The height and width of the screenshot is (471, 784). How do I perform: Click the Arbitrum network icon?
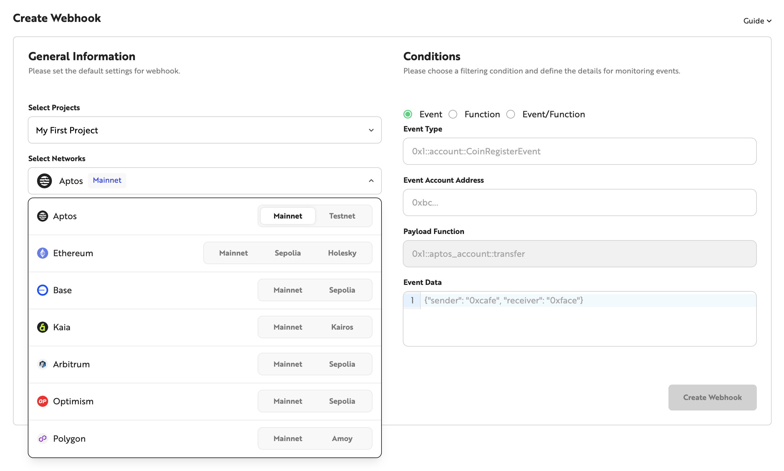point(43,364)
